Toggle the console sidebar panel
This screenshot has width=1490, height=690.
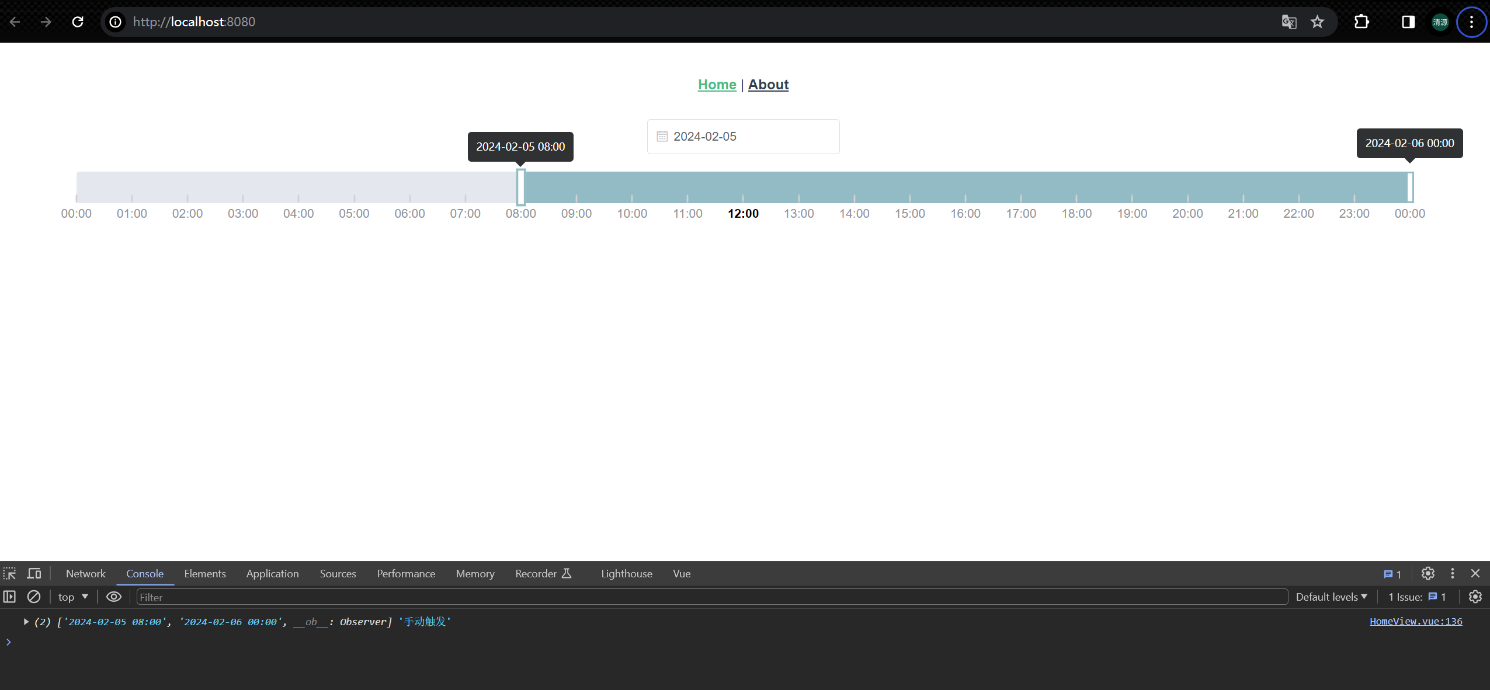point(10,597)
